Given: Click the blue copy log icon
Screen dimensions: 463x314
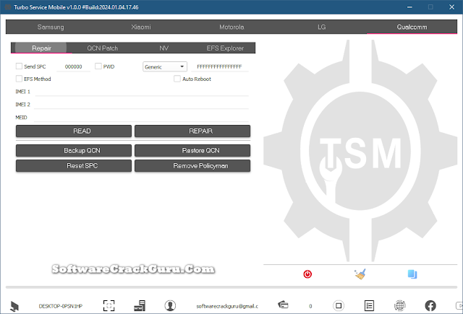Looking at the screenshot, I should click(412, 274).
